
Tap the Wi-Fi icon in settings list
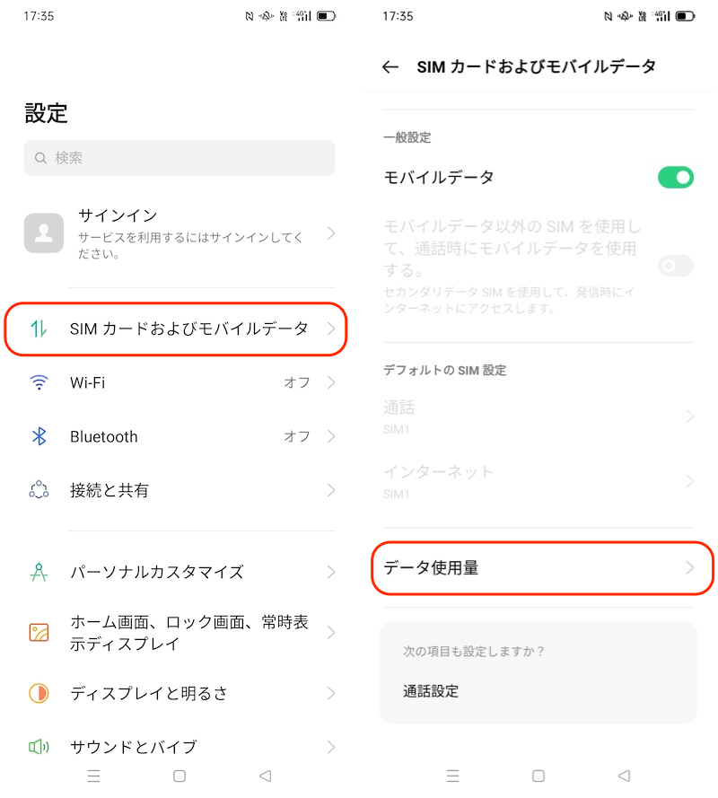pyautogui.click(x=39, y=382)
